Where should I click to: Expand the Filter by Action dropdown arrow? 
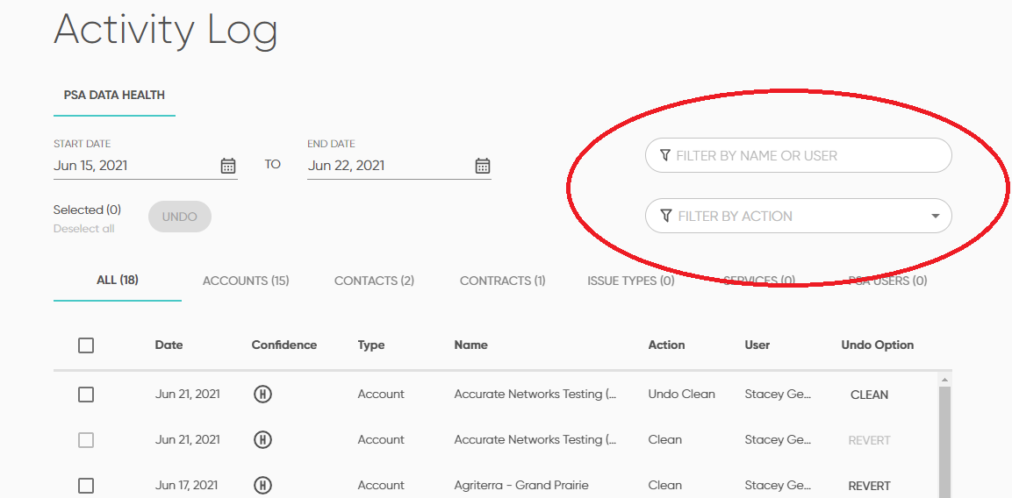pos(935,217)
